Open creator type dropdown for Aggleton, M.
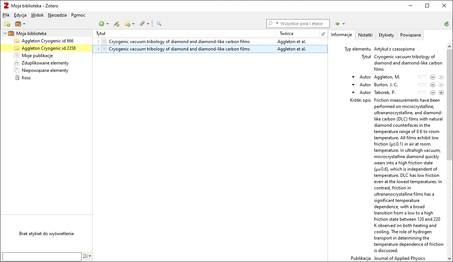Image resolution: width=453 pixels, height=262 pixels. pyautogui.click(x=353, y=77)
